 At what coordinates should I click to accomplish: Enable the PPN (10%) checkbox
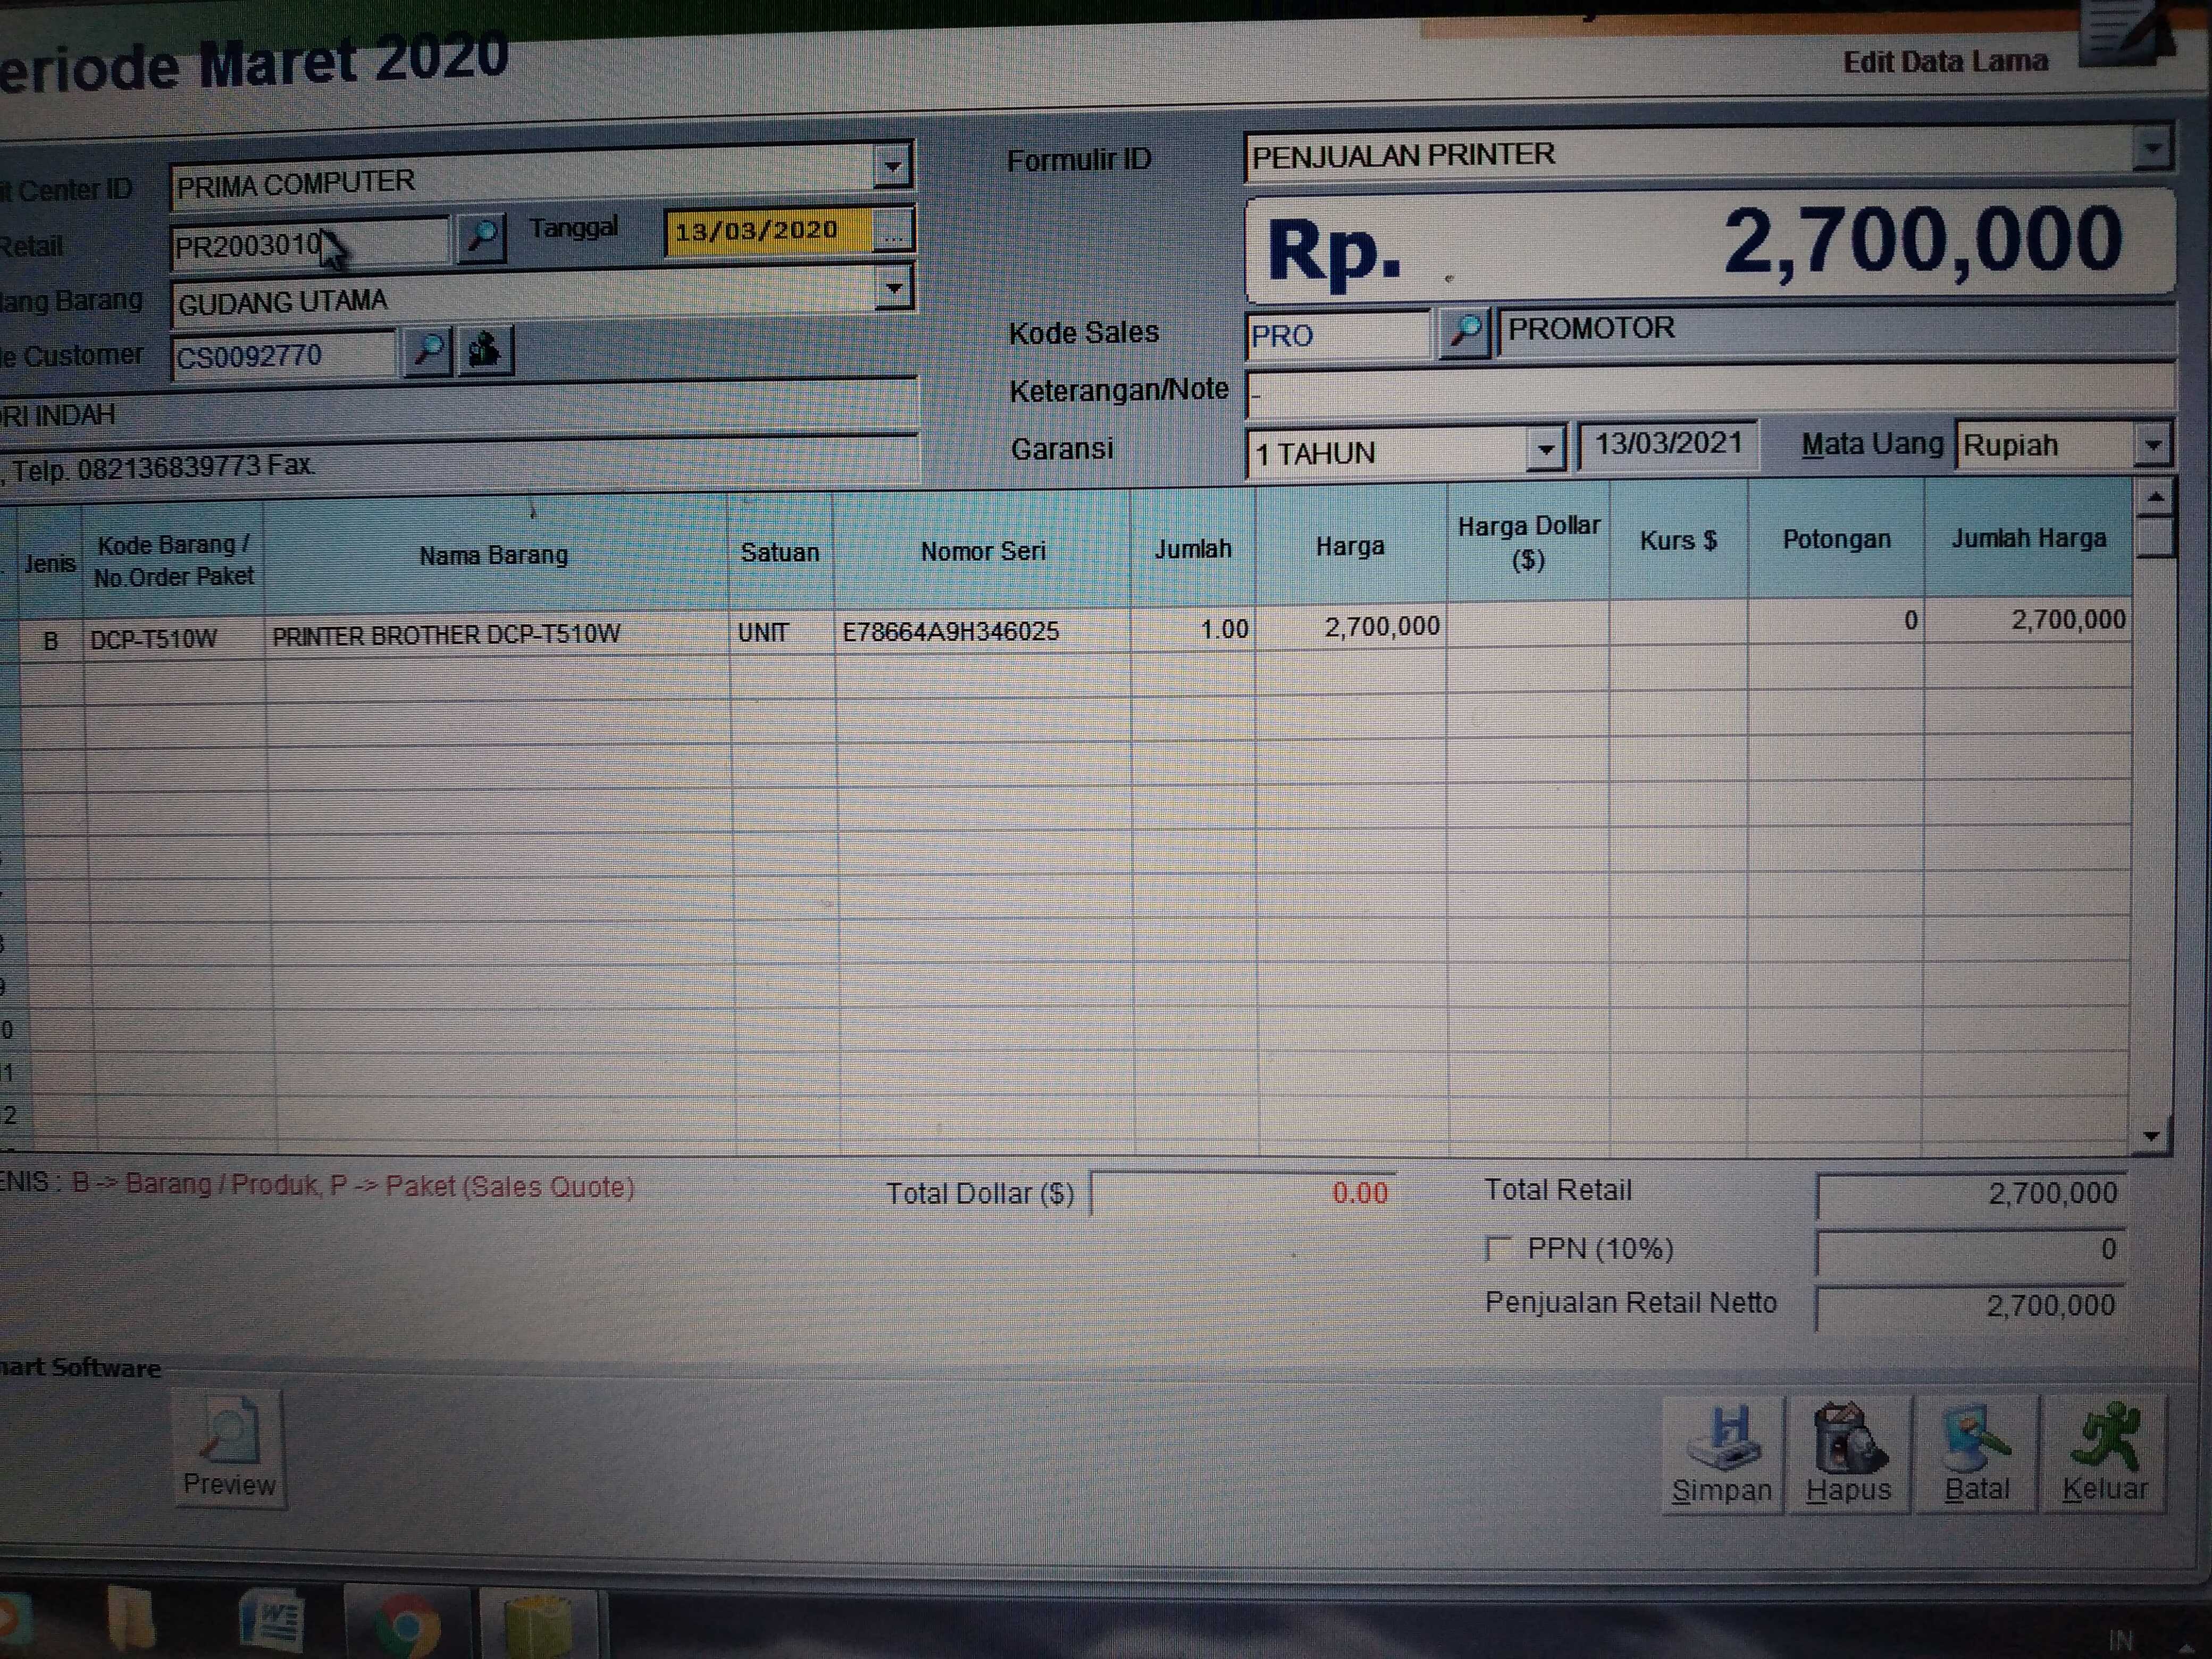point(1498,1249)
